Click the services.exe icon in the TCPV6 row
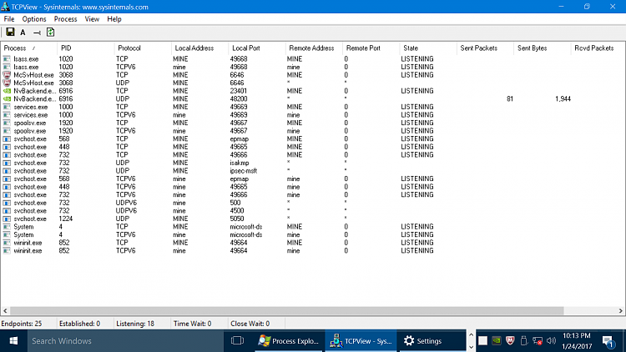626x352 pixels. pyautogui.click(x=7, y=115)
